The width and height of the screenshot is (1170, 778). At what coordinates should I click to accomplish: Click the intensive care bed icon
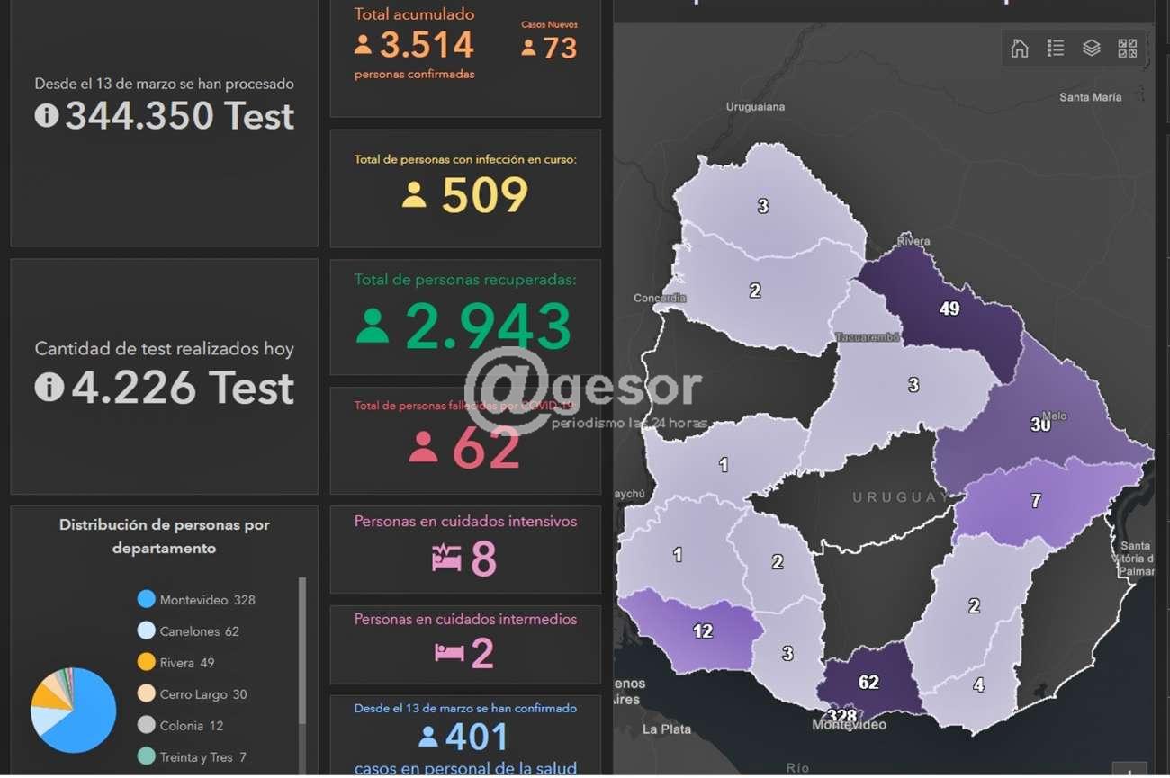pos(446,559)
